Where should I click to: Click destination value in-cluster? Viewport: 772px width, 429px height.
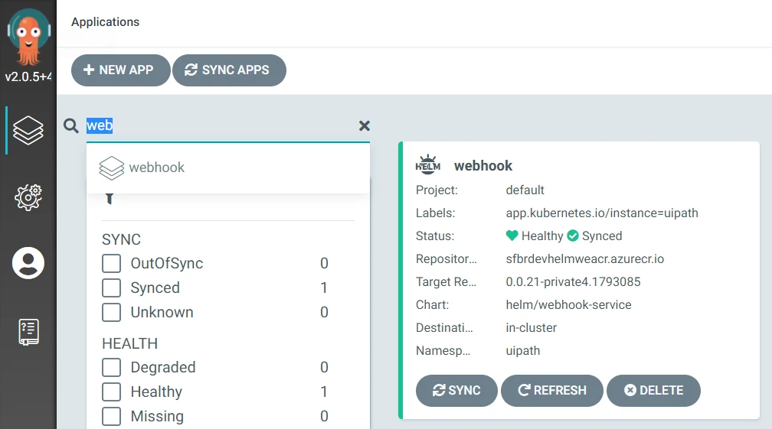coord(531,328)
